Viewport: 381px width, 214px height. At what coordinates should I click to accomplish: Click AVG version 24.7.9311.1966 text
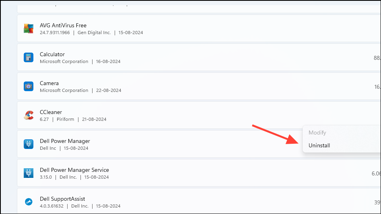pos(55,33)
